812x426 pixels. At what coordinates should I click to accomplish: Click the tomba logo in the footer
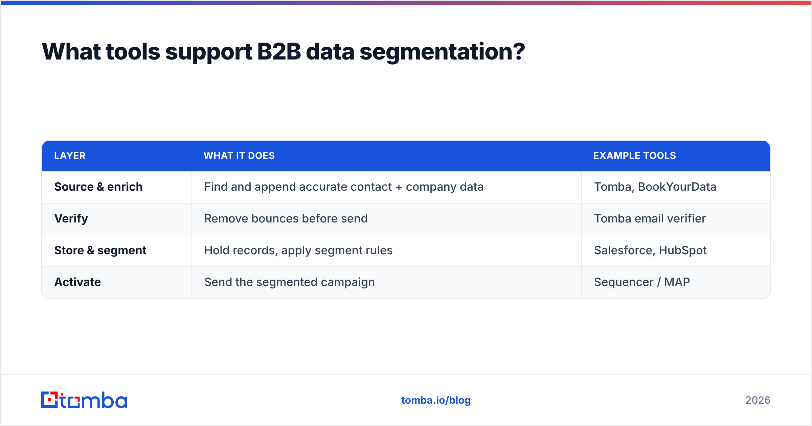[84, 400]
